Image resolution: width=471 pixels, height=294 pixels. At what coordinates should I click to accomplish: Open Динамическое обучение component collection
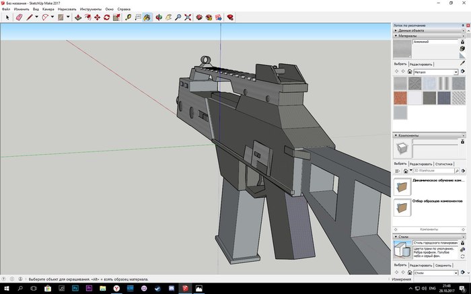click(x=437, y=181)
